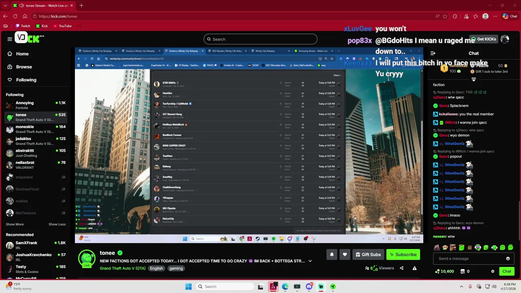This screenshot has height=293, width=521.
Task: Open offline channel maliek
Action: click(x=36, y=201)
